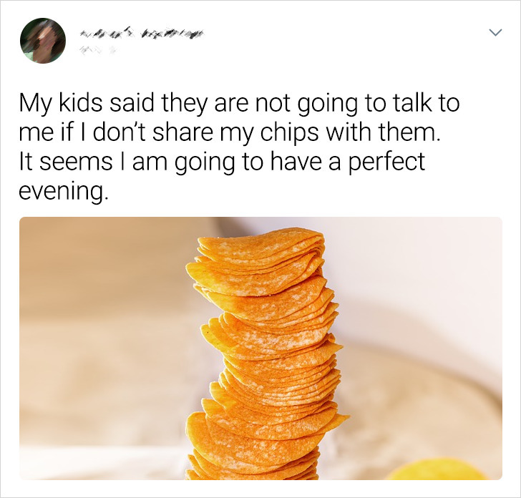Image resolution: width=521 pixels, height=498 pixels.
Task: Open the blurred display name of author
Action: [x=142, y=33]
